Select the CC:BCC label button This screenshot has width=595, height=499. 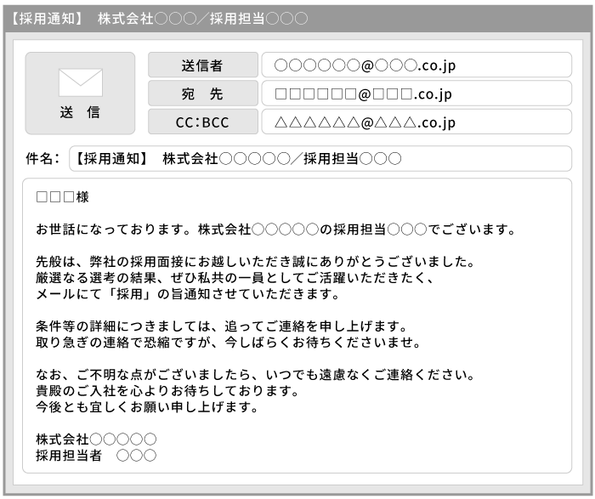203,122
